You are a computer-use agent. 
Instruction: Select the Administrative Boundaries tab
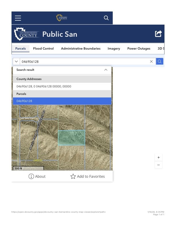(81, 48)
